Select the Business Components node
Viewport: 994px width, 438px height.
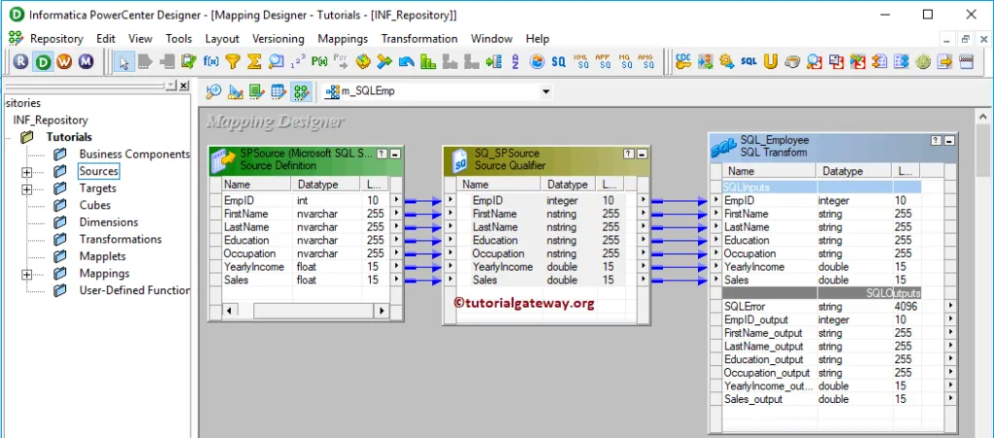pyautogui.click(x=134, y=154)
